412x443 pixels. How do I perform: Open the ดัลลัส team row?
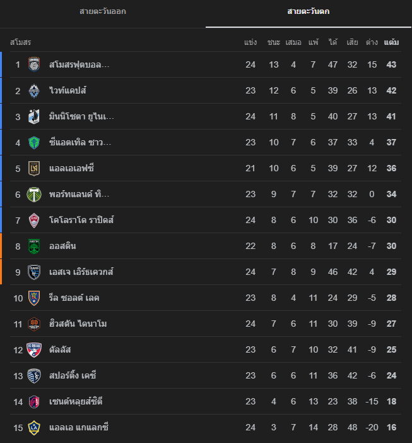click(x=206, y=349)
